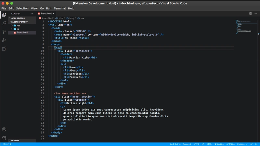Click the feedback icon in status bar
The height and width of the screenshot is (146, 260).
click(x=251, y=144)
